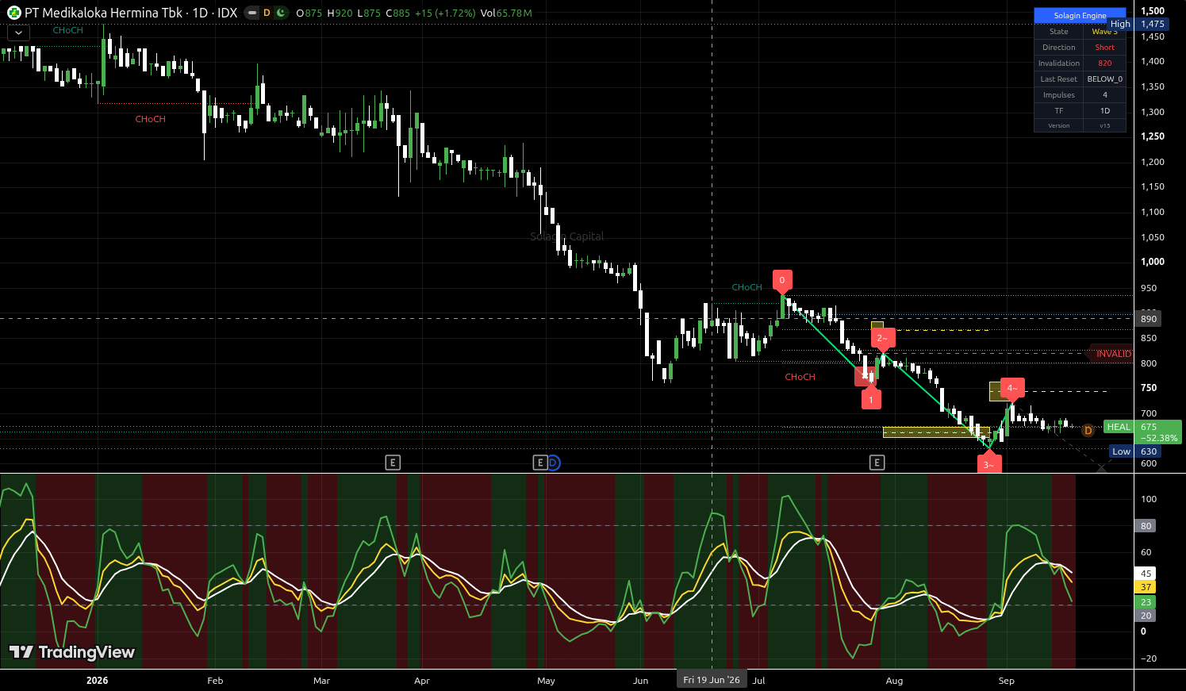1186x691 pixels.
Task: Click the green CHoCH label near wave 0
Action: pyautogui.click(x=747, y=287)
